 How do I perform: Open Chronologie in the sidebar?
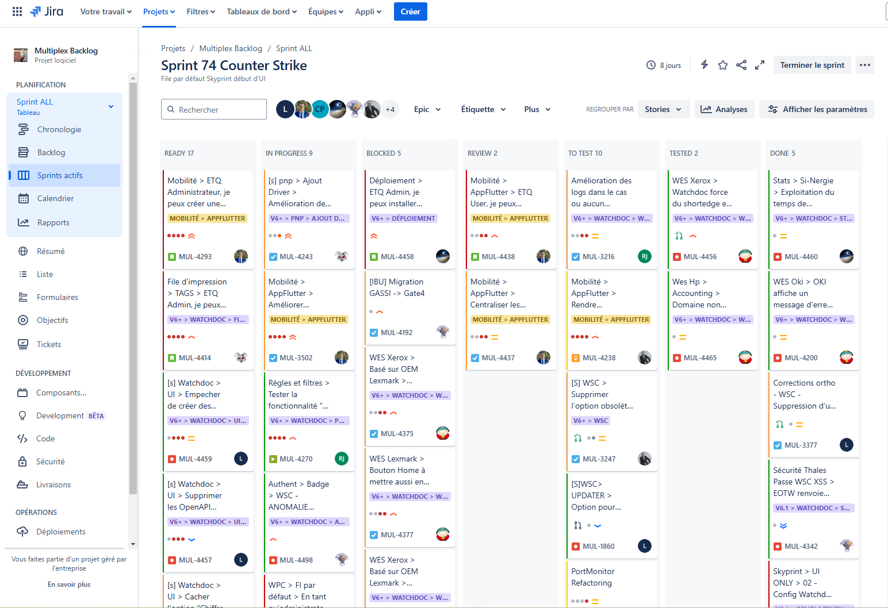59,129
